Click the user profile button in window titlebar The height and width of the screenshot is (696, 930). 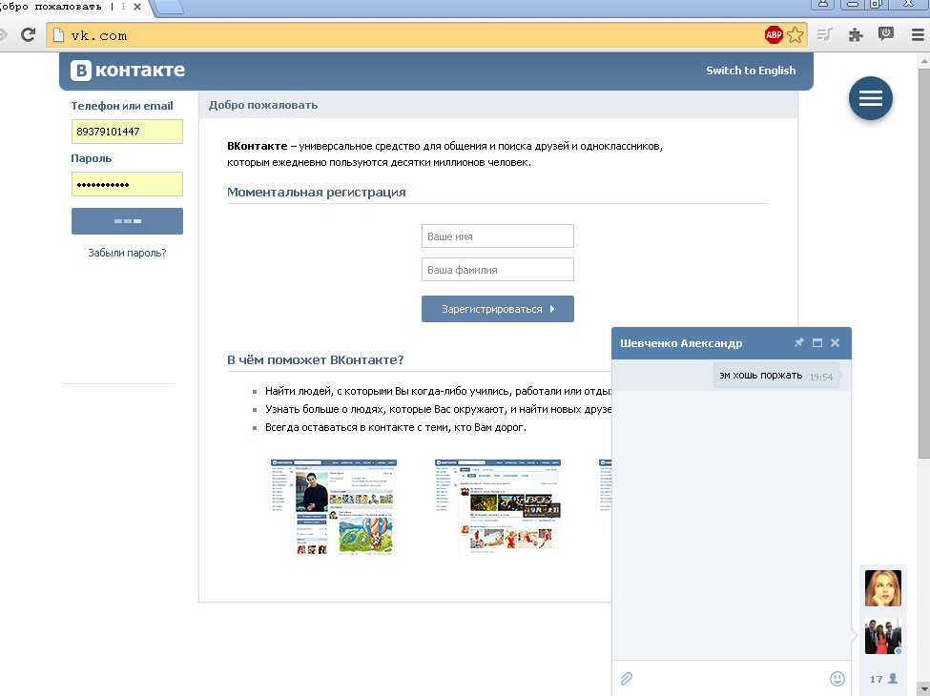click(x=823, y=4)
